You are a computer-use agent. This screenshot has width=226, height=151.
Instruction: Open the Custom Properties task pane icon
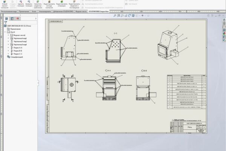[x=224, y=37]
